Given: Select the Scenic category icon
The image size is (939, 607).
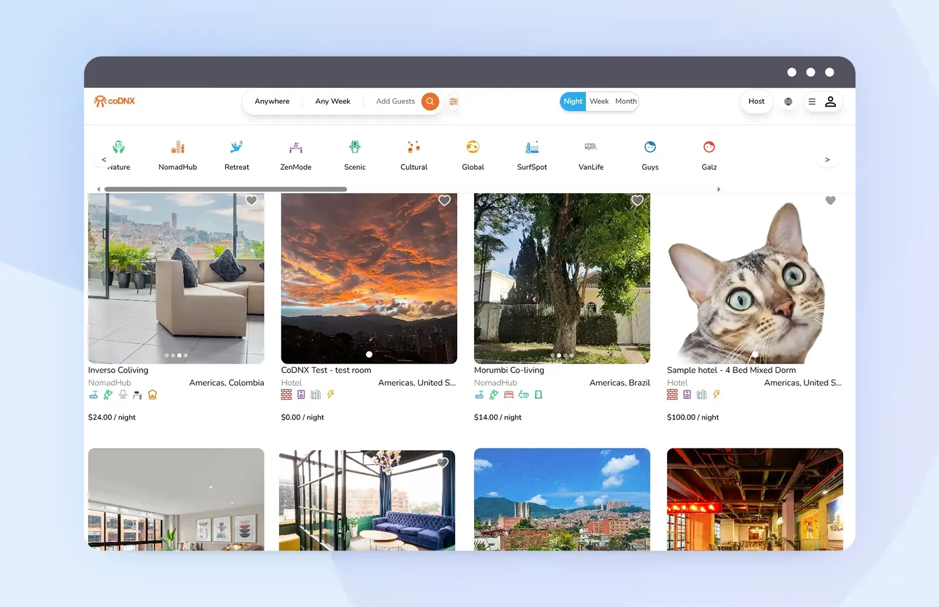Looking at the screenshot, I should (x=354, y=147).
